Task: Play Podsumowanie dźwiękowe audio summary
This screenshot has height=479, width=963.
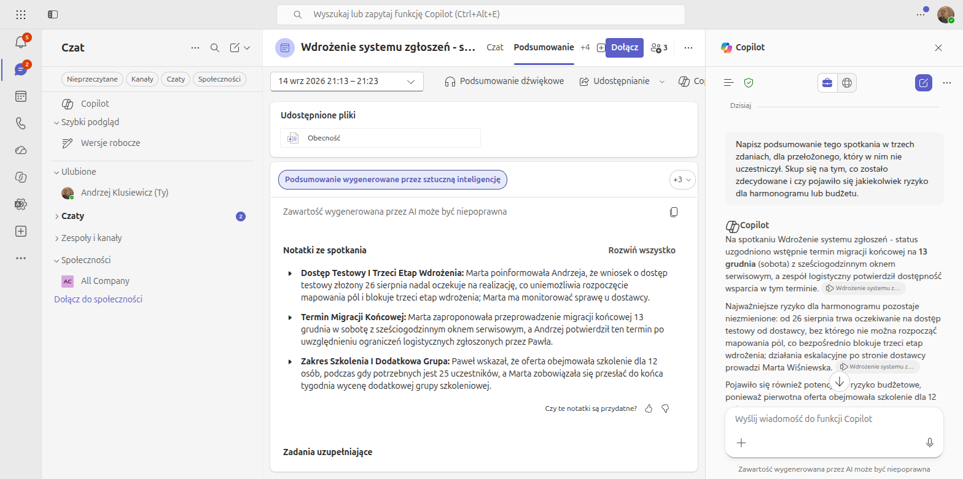Action: [x=504, y=81]
